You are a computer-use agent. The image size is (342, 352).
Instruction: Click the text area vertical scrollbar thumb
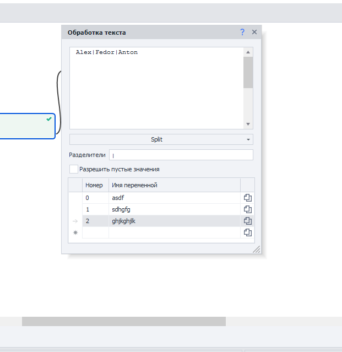tap(248, 72)
